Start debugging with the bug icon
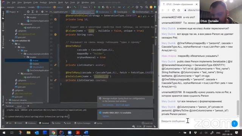Screen dimensions: 242x136 click(99, 7)
